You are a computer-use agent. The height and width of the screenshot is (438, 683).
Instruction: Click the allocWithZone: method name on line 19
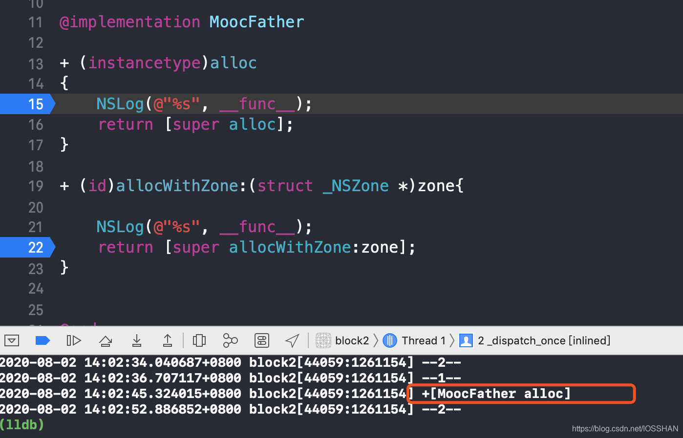pos(181,186)
